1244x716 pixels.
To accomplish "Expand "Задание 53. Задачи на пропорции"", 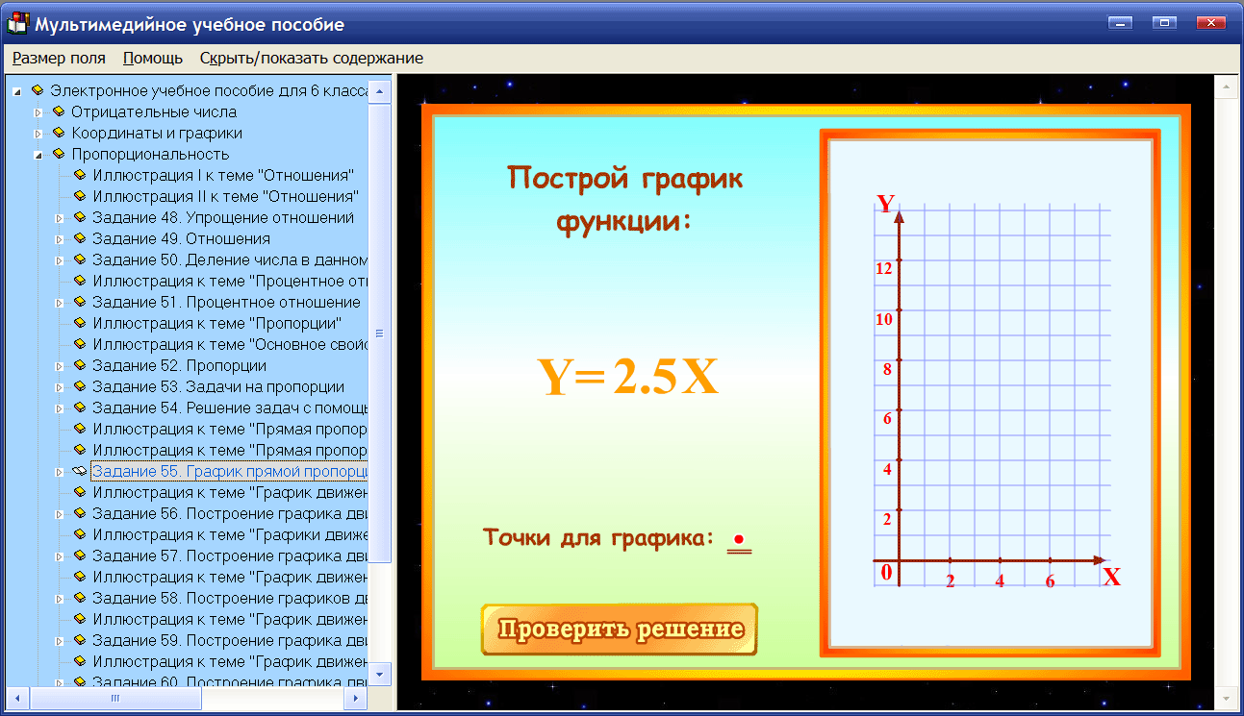I will click(58, 385).
